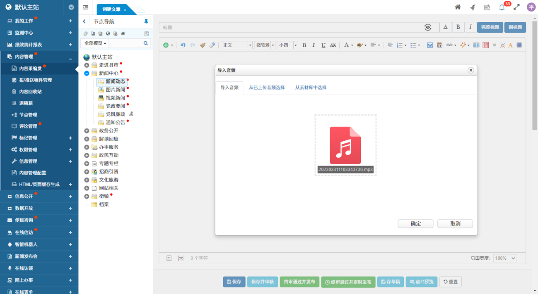
Task: Click the notification bell icon
Action: point(502,7)
